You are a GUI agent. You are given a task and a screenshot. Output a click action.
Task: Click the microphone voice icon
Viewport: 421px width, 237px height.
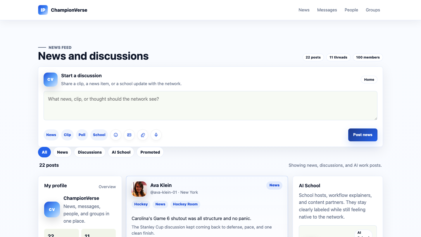click(x=156, y=135)
